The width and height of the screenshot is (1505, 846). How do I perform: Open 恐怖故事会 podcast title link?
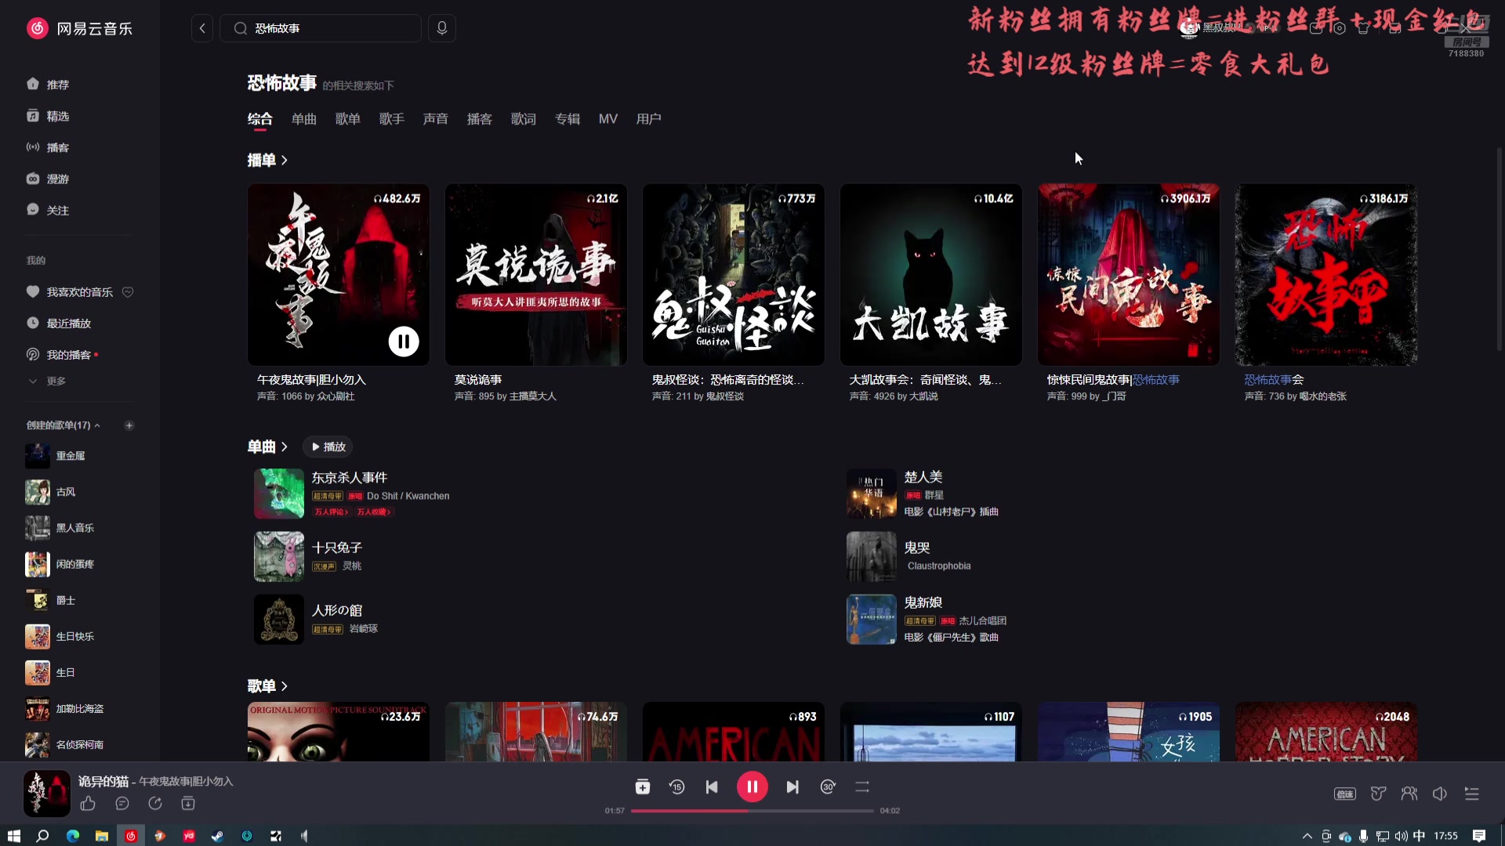click(x=1275, y=380)
